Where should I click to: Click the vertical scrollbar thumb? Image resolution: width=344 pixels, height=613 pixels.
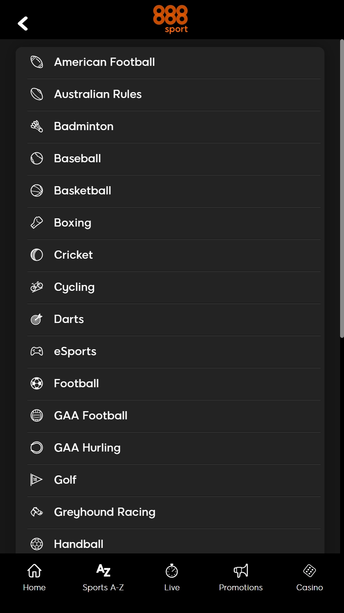(x=342, y=188)
